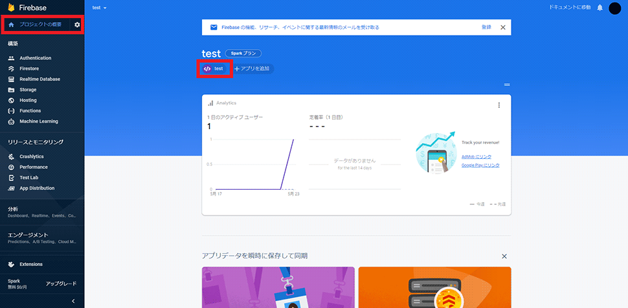Click the 定着率（1日目）label
Screen dimensions: 628x308
[x=326, y=118]
